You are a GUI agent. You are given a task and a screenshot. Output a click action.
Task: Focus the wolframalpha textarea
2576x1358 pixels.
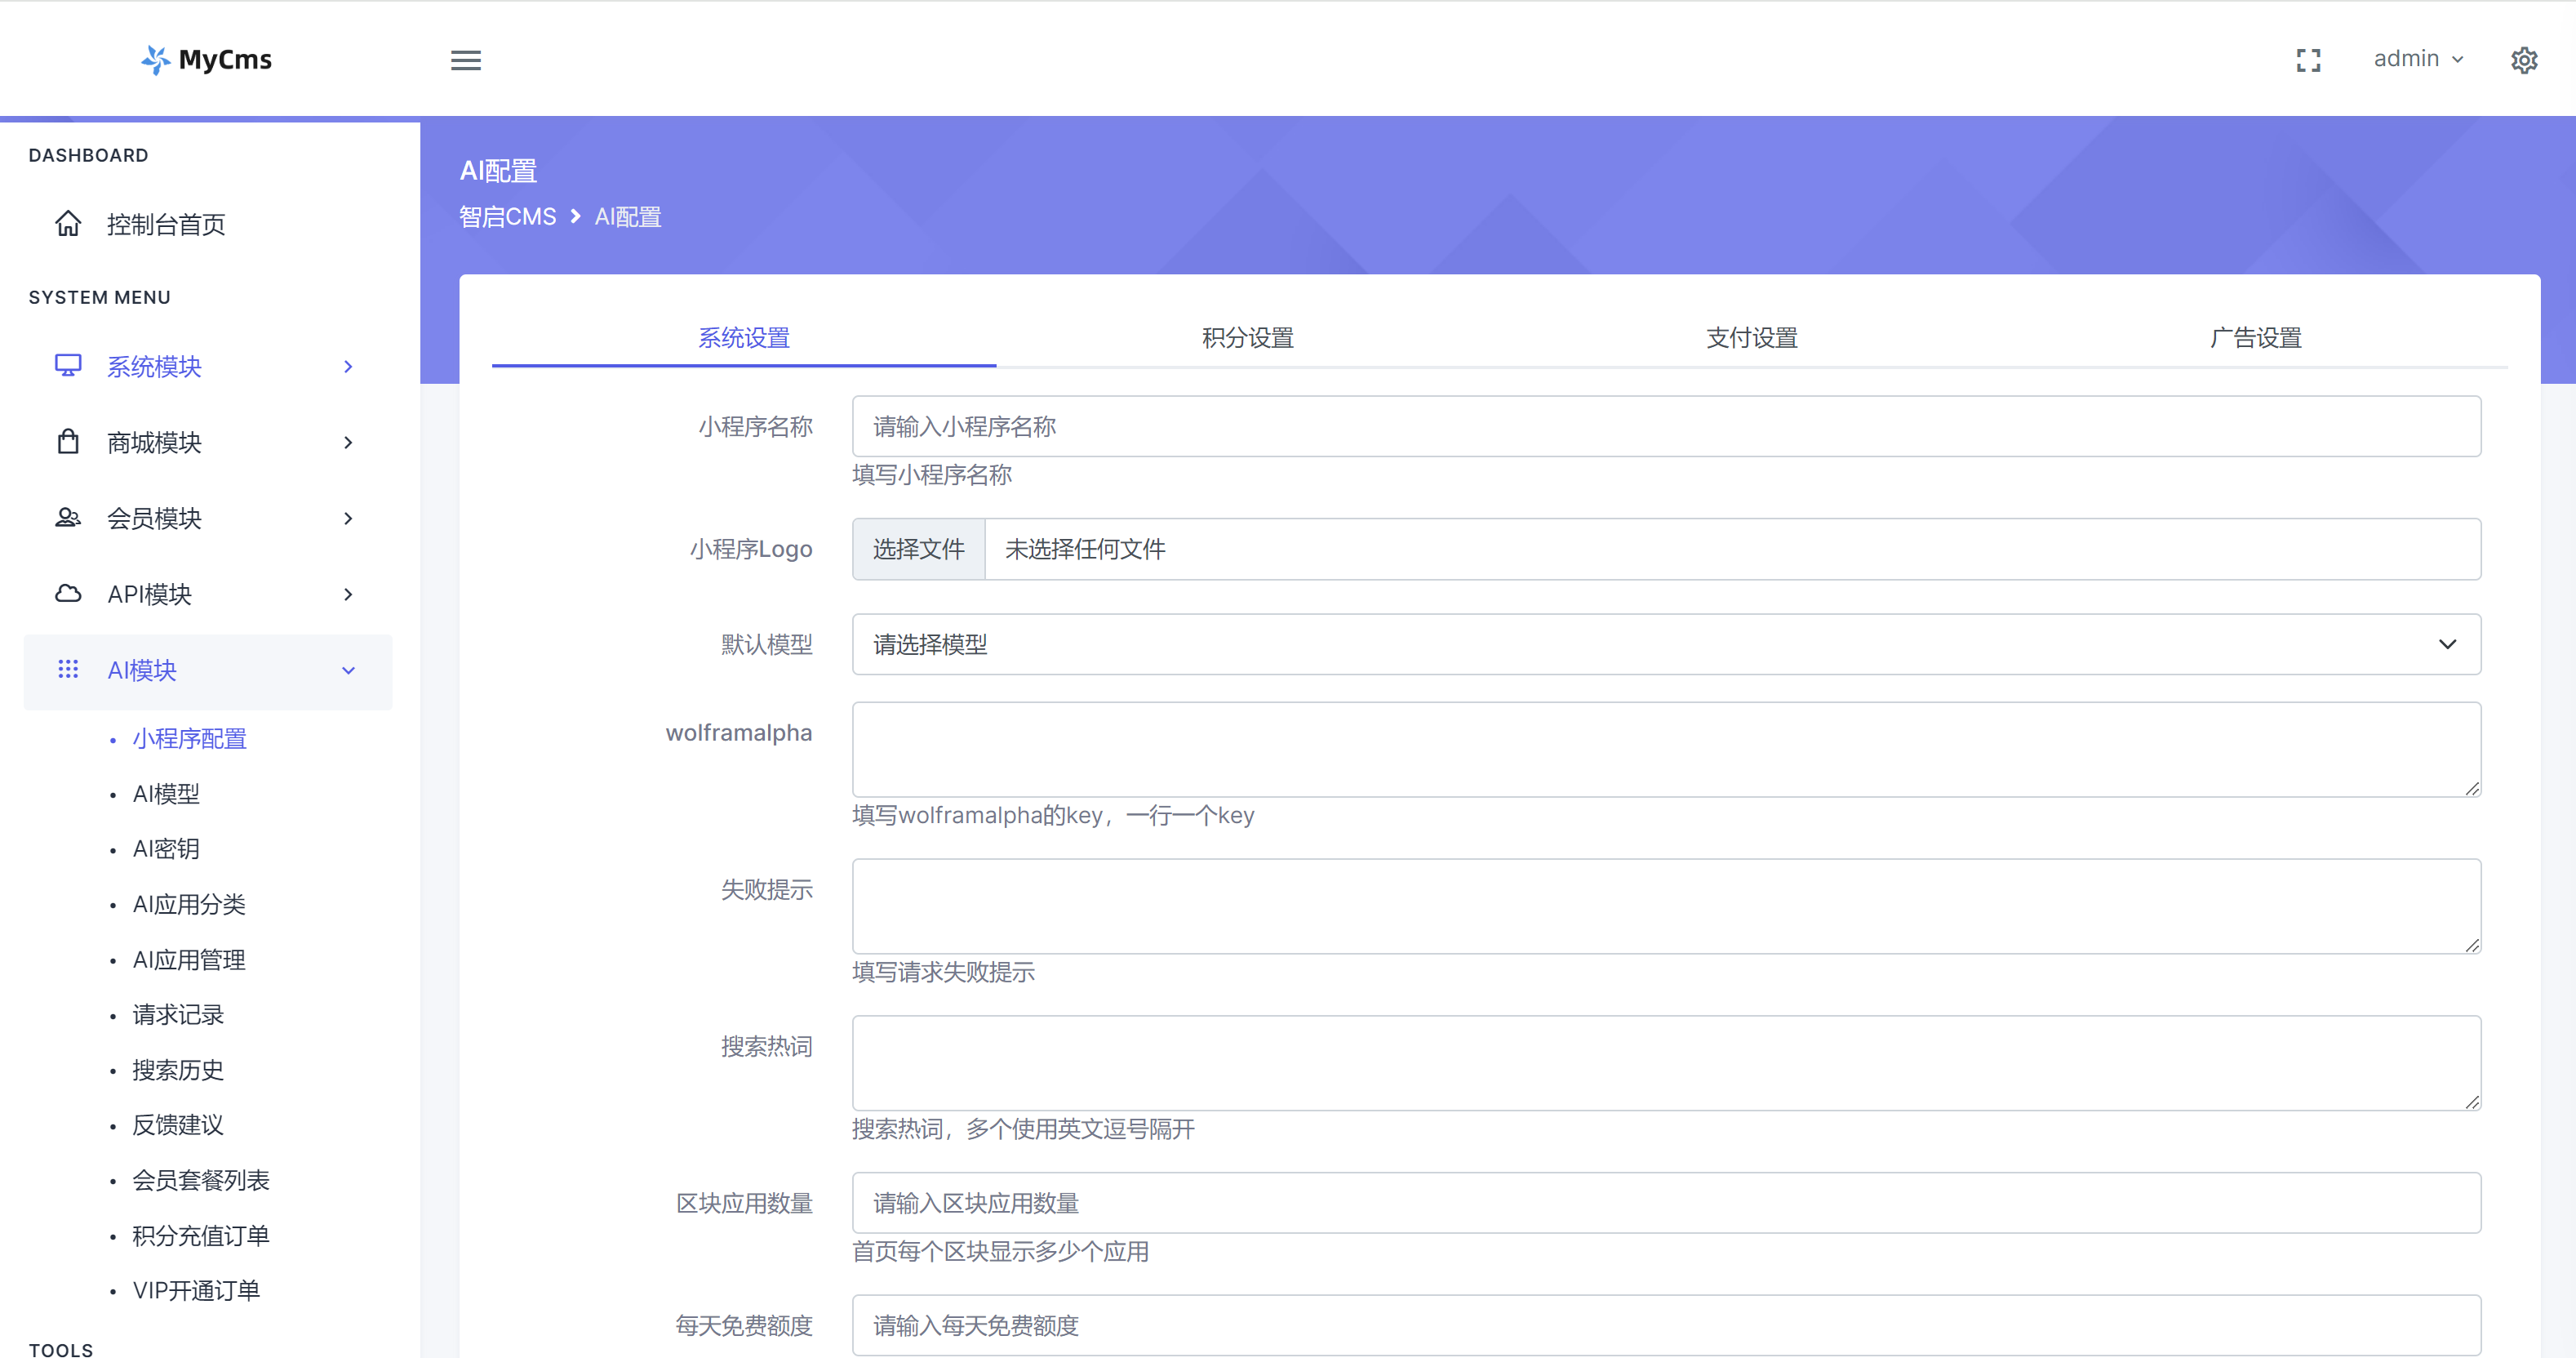[1666, 750]
